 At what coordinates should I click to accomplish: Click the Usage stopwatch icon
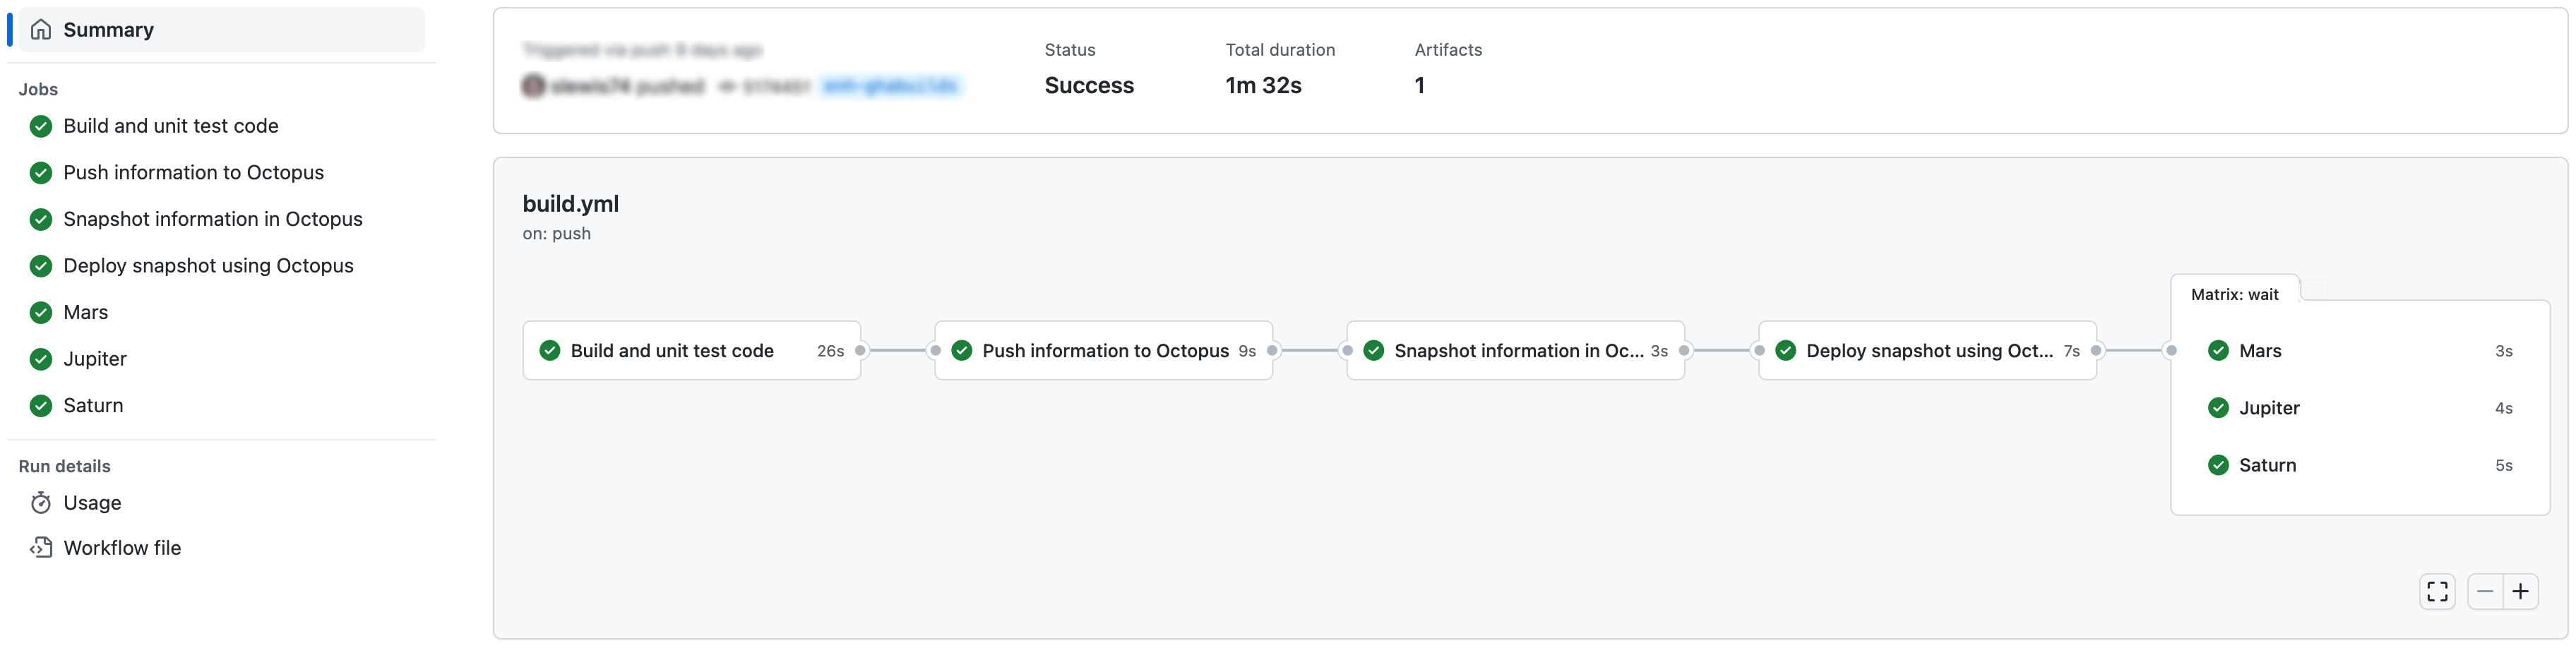point(41,502)
